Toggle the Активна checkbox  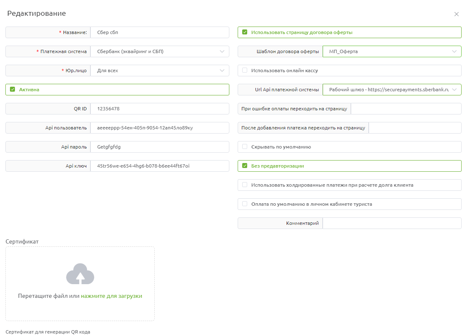[x=12, y=89]
